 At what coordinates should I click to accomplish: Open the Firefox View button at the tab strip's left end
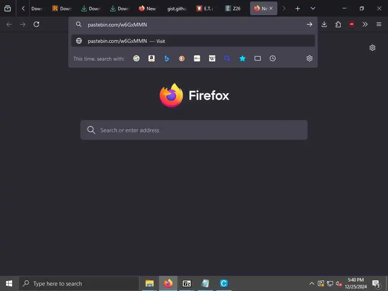[x=8, y=8]
